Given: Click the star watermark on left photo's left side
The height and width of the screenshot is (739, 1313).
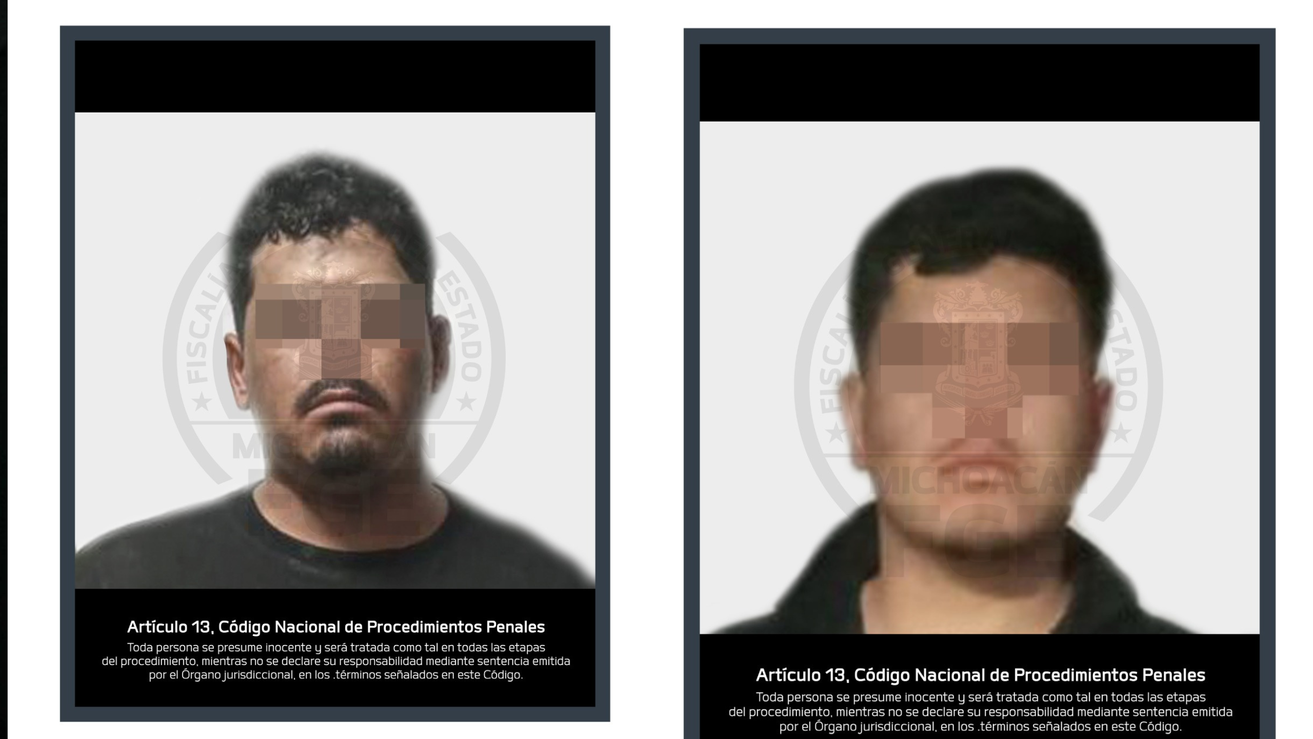Looking at the screenshot, I should point(202,402).
